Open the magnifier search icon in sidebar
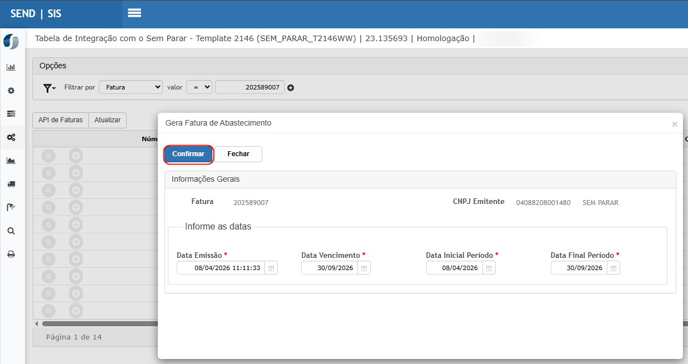 (x=11, y=231)
